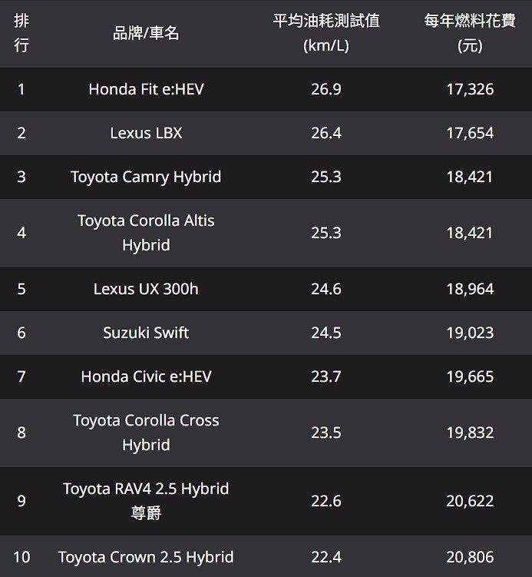Image resolution: width=532 pixels, height=577 pixels.
Task: Click the 品牌/車名 column header
Action: point(146,33)
